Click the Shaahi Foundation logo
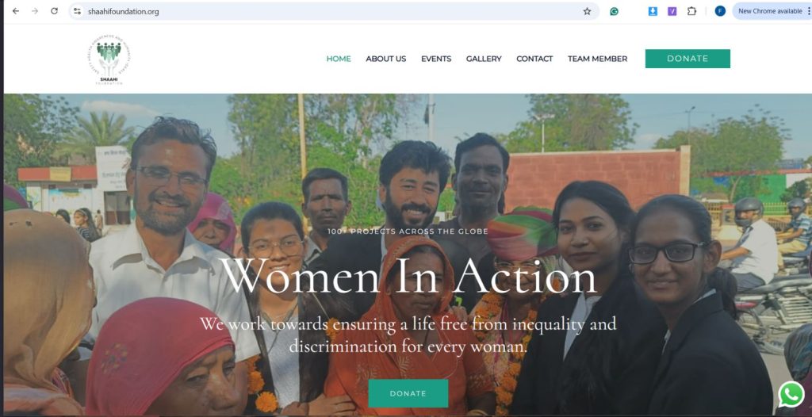 [x=109, y=59]
